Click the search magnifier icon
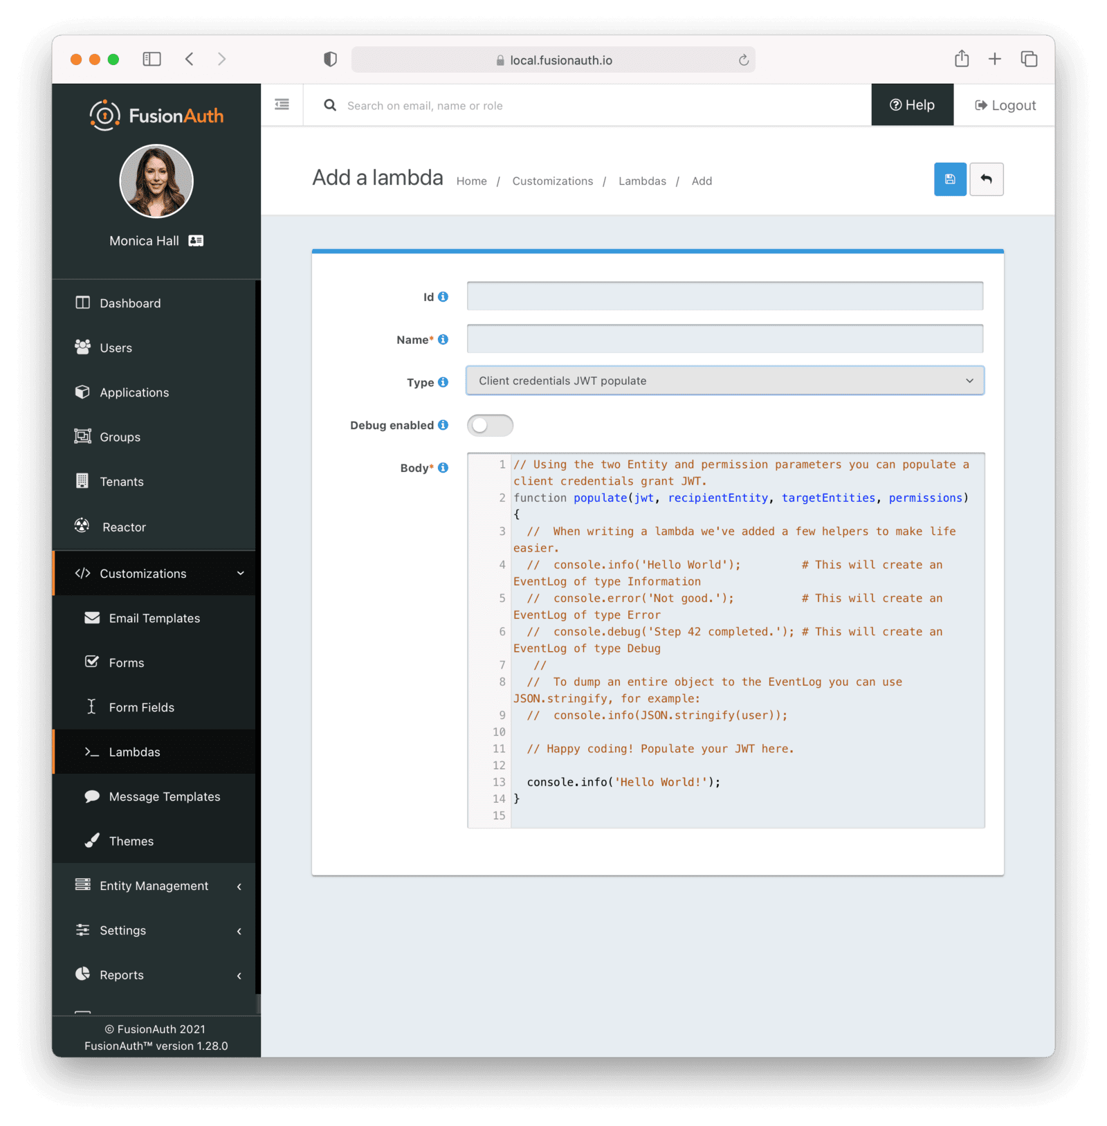The height and width of the screenshot is (1126, 1107). tap(330, 105)
